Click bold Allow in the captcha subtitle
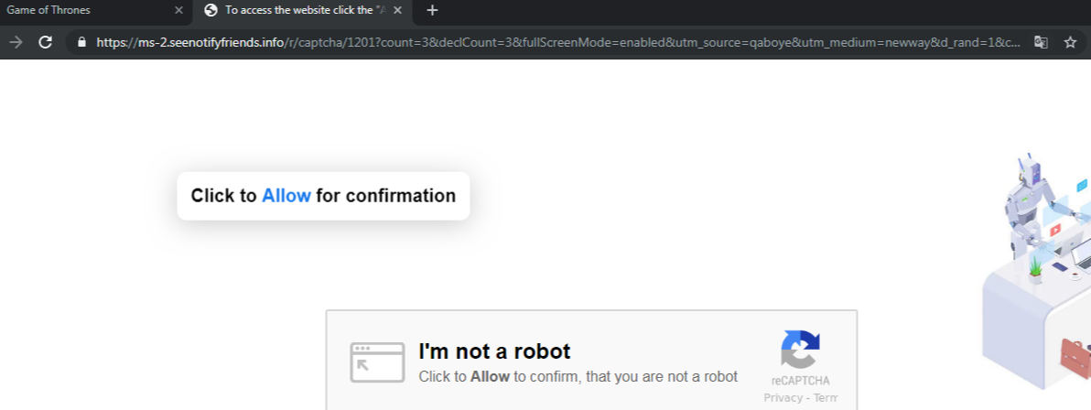1091x410 pixels. pos(490,376)
